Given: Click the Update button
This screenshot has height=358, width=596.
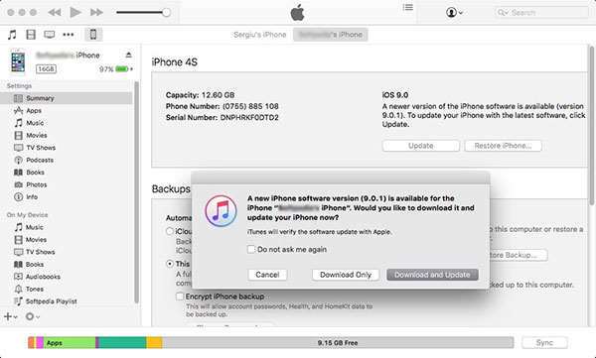Looking at the screenshot, I should 421,146.
